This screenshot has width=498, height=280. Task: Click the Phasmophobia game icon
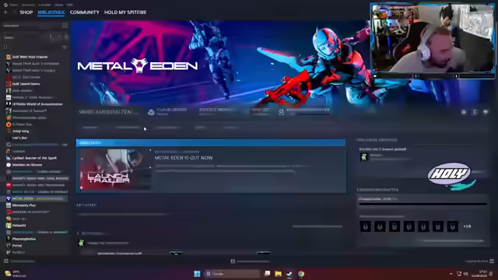tap(9, 239)
